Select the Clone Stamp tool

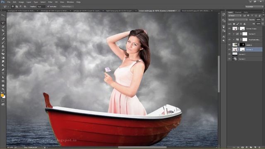[x=3, y=46]
